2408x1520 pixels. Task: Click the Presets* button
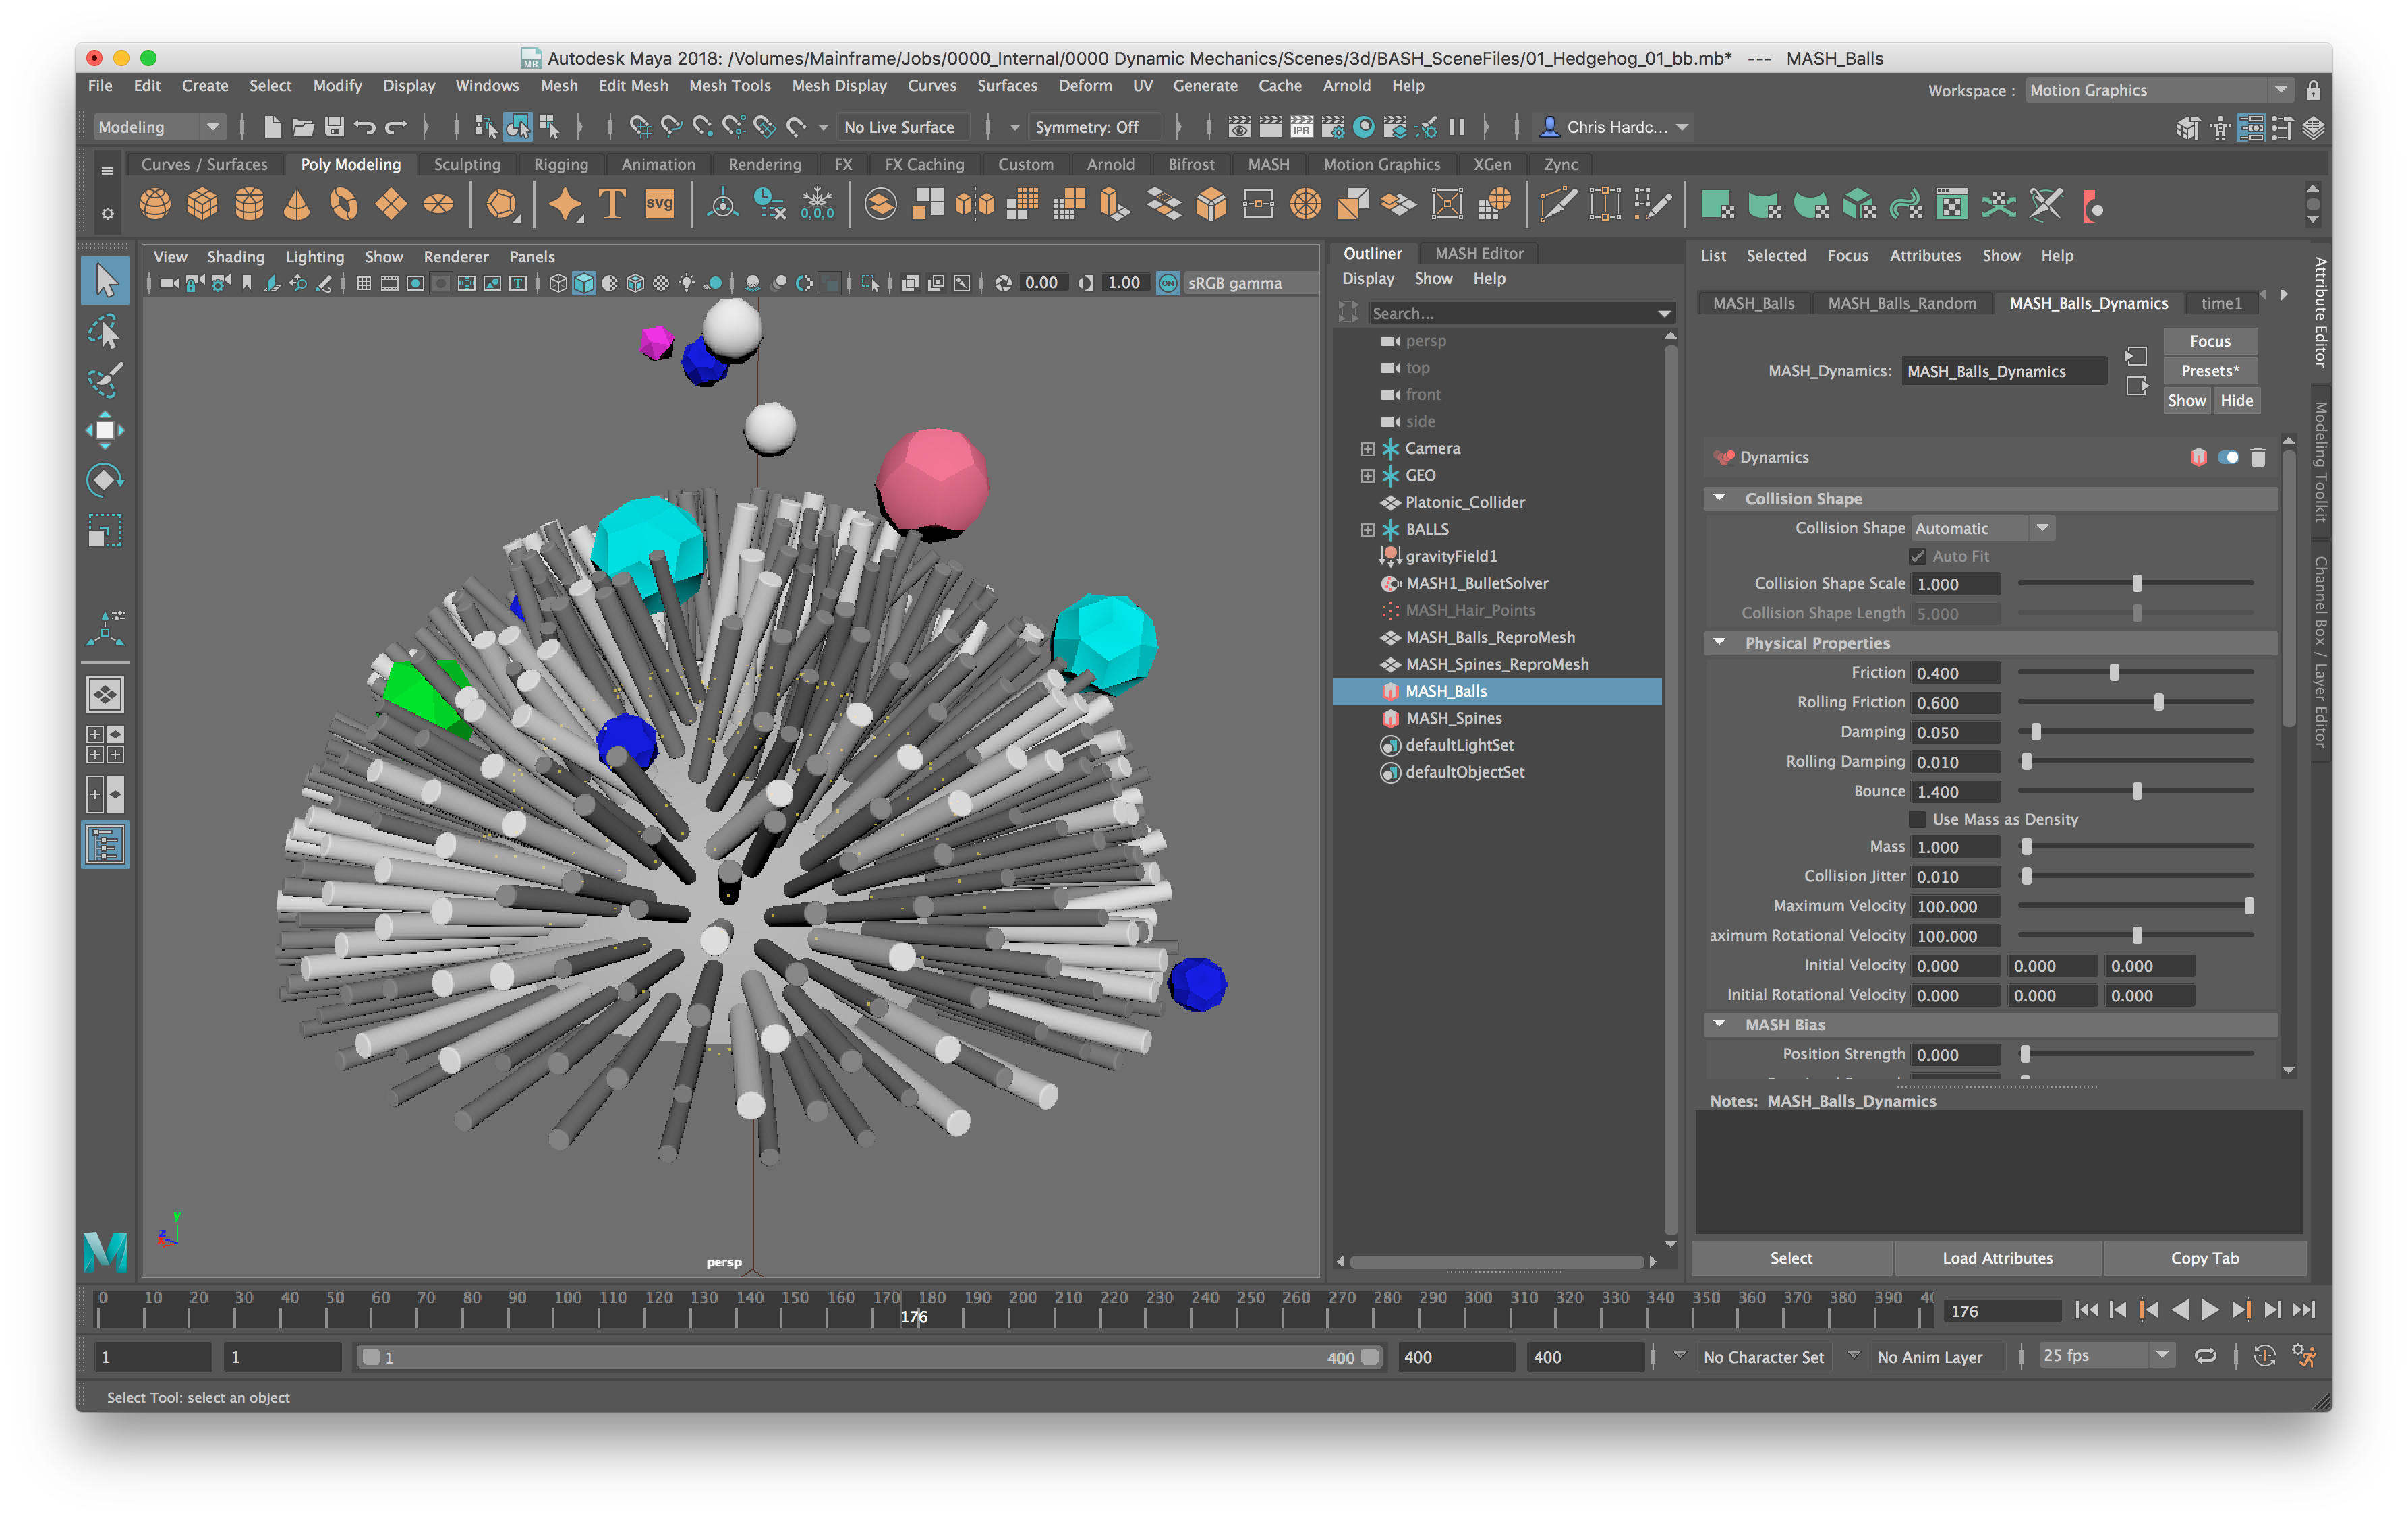tap(2209, 370)
